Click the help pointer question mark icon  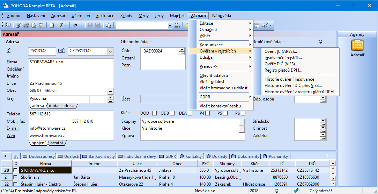[x=265, y=25]
